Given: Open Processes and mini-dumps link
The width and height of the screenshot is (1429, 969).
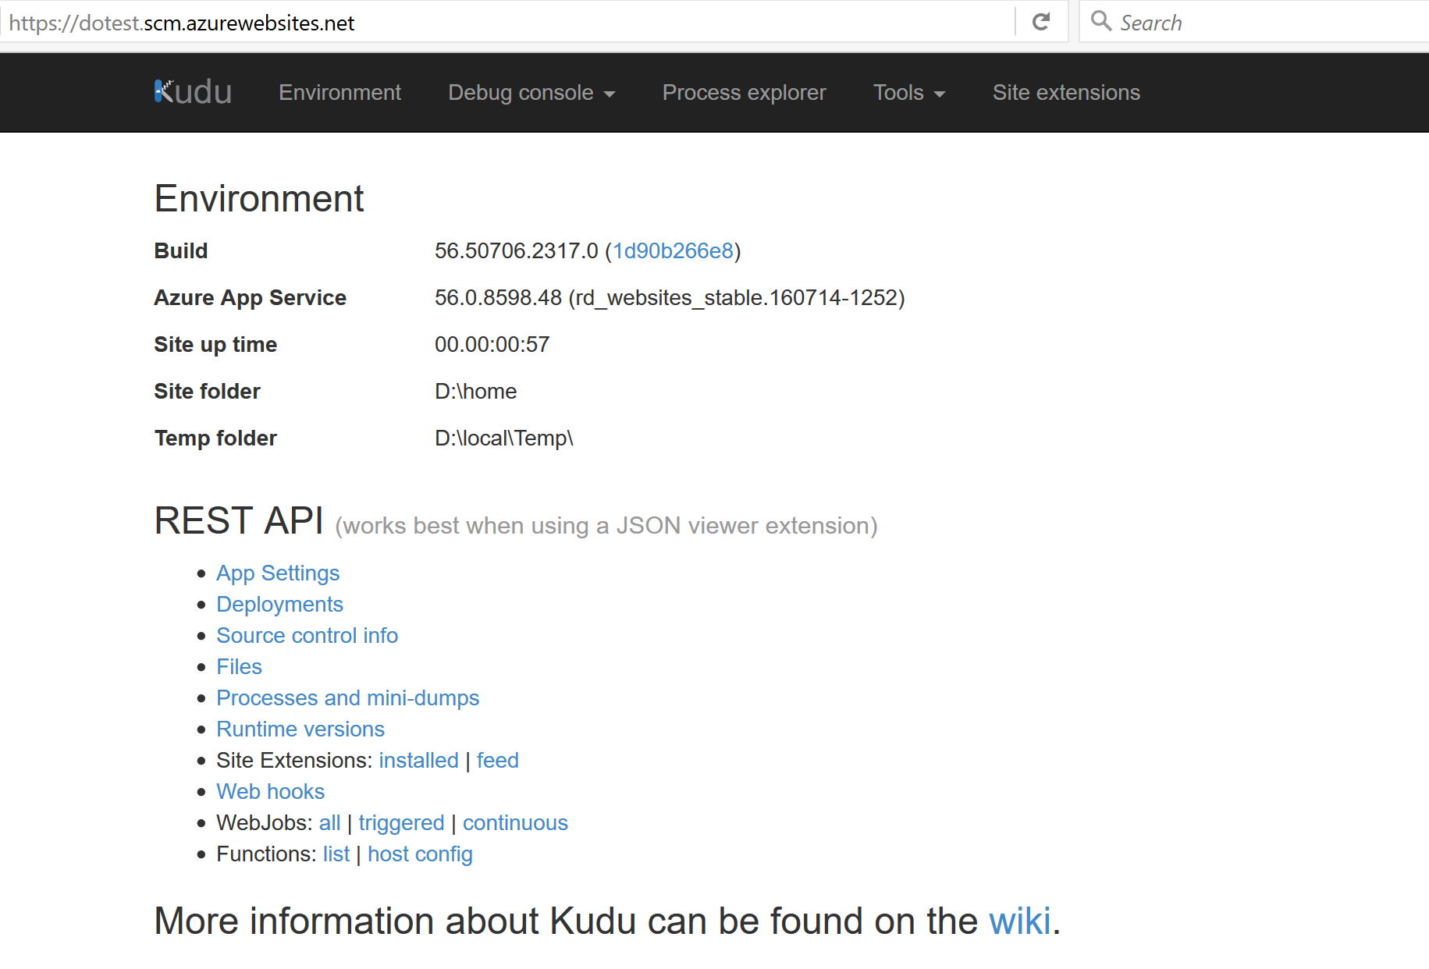Looking at the screenshot, I should pyautogui.click(x=347, y=697).
